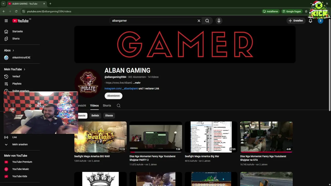Click the Erstellen create button
Screen dimensions: 331x186
(x=296, y=21)
